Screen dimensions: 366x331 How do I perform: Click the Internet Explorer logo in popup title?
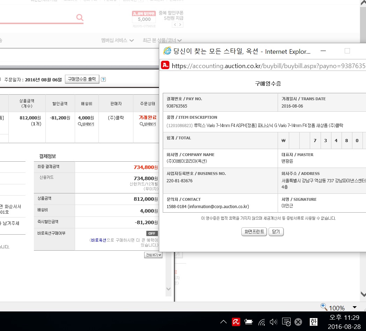coord(167,51)
